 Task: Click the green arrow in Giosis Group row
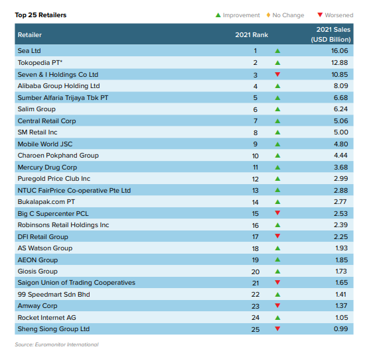click(x=277, y=272)
